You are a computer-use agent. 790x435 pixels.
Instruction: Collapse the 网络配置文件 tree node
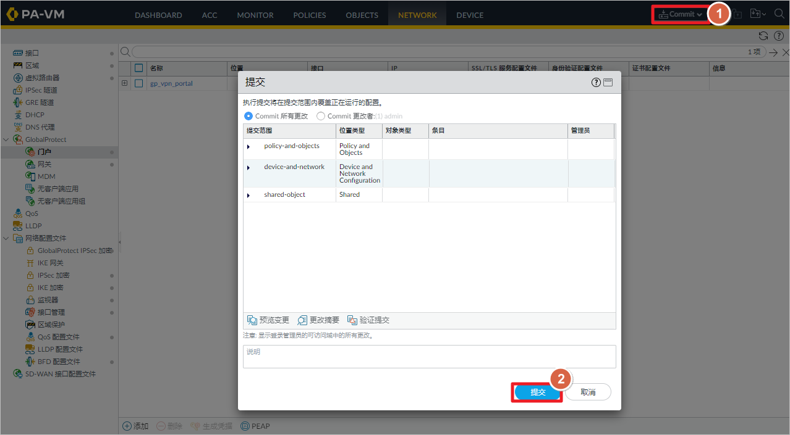point(6,238)
